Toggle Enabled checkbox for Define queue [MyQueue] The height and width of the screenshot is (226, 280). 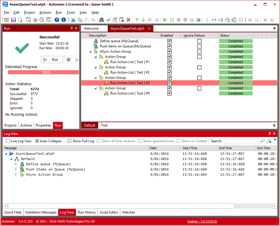pos(169,41)
